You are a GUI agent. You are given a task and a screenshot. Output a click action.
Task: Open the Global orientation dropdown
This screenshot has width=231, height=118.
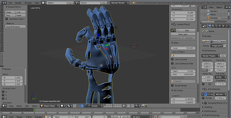pos(97,106)
